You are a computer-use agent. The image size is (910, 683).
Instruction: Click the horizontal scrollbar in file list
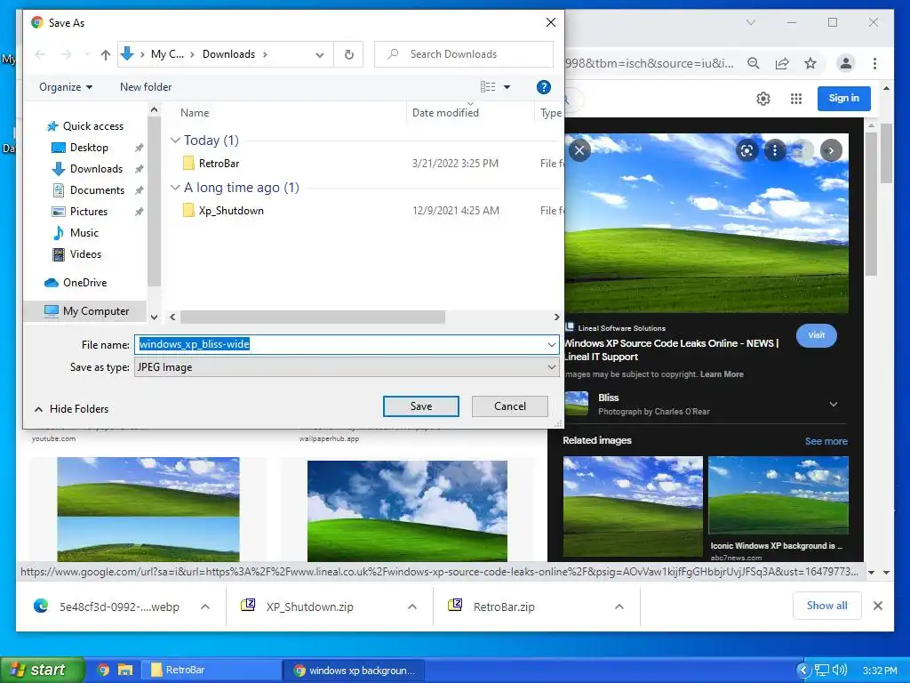(x=312, y=317)
